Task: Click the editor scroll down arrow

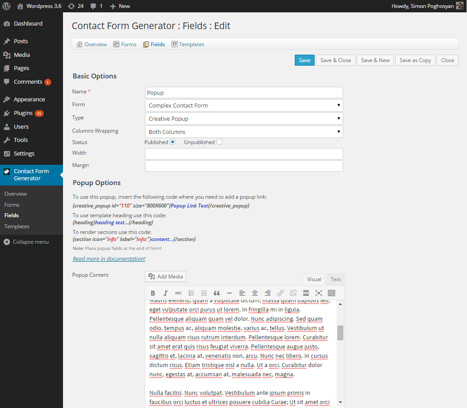Action: [x=340, y=402]
